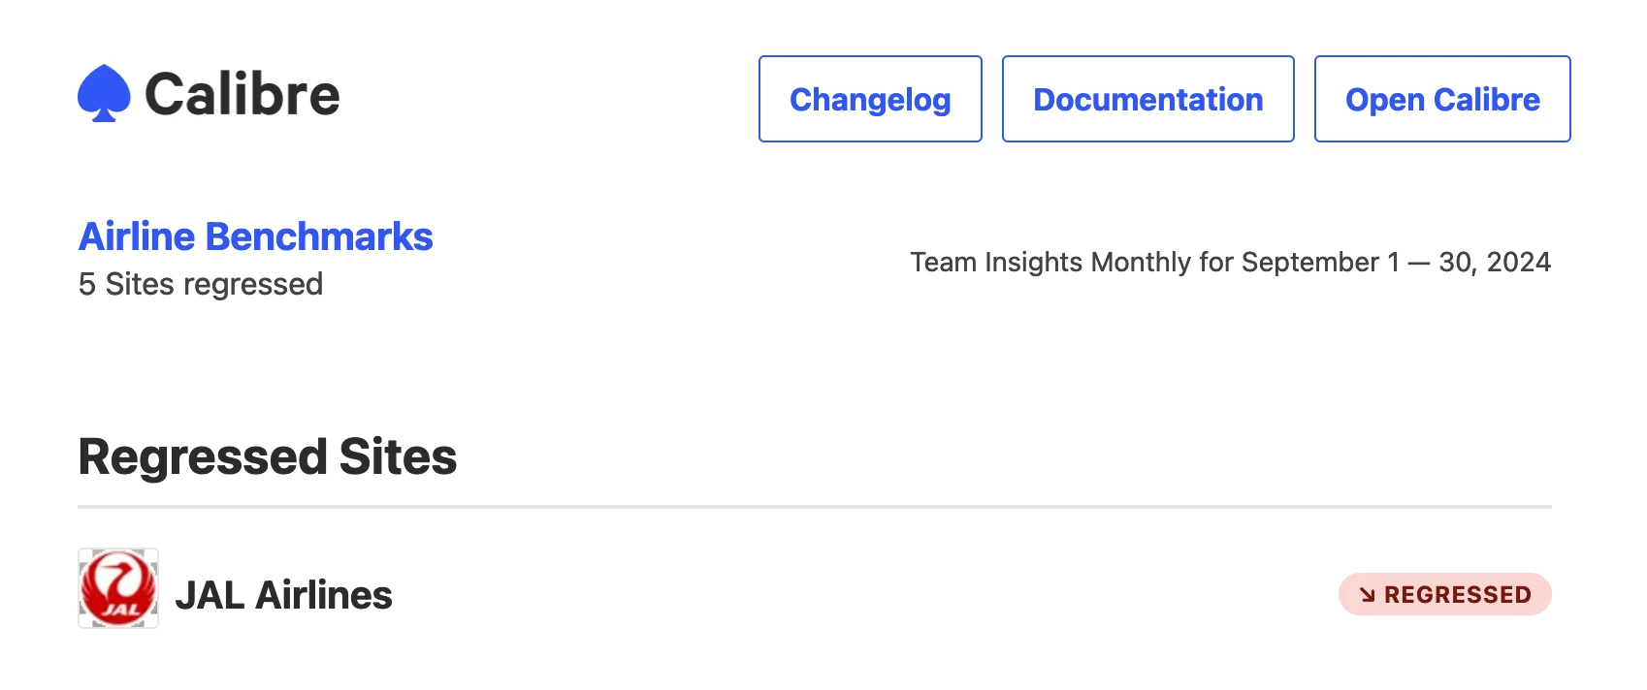Viewport: 1647px width, 690px height.
Task: Click the Team Insights Monthly date range
Action: 1229,262
